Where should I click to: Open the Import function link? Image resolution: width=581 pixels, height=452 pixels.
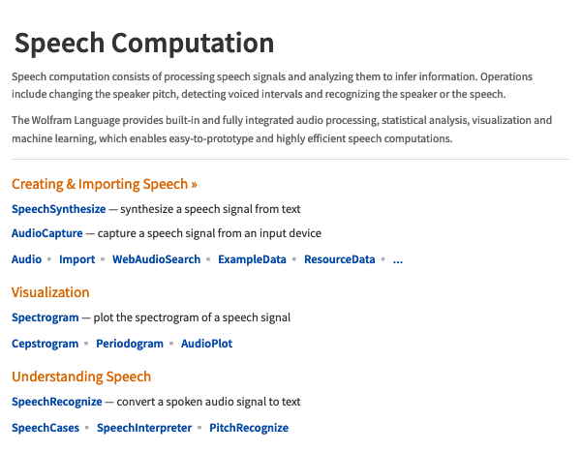[77, 259]
